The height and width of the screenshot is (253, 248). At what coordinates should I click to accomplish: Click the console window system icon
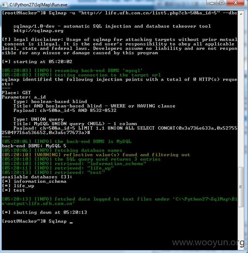pyautogui.click(x=5, y=5)
